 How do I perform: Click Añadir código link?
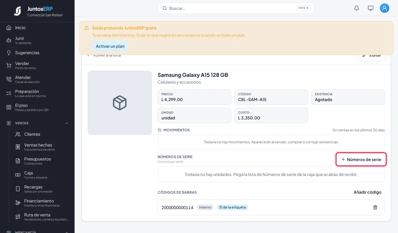click(x=367, y=192)
